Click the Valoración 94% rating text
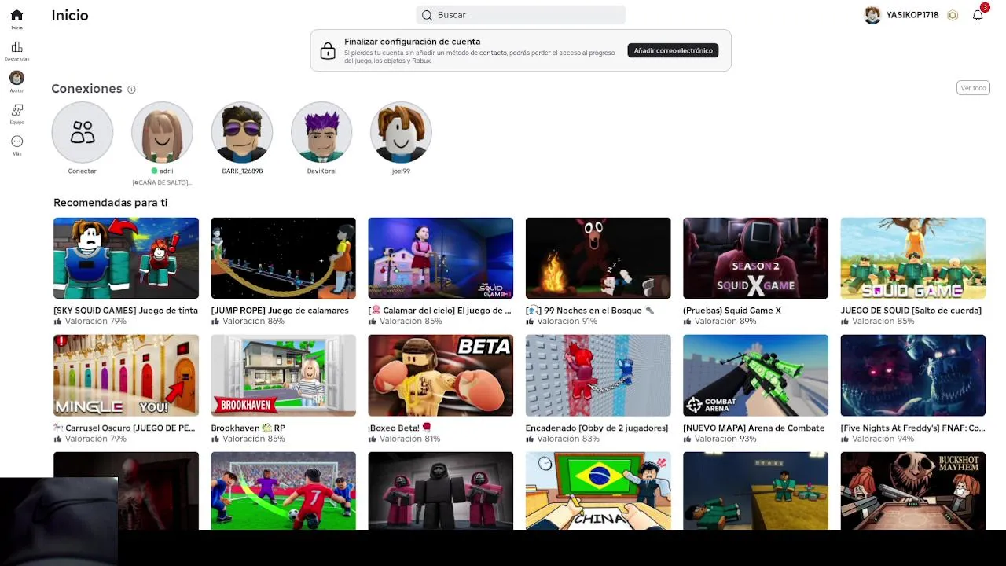The height and width of the screenshot is (566, 1006). click(x=883, y=439)
